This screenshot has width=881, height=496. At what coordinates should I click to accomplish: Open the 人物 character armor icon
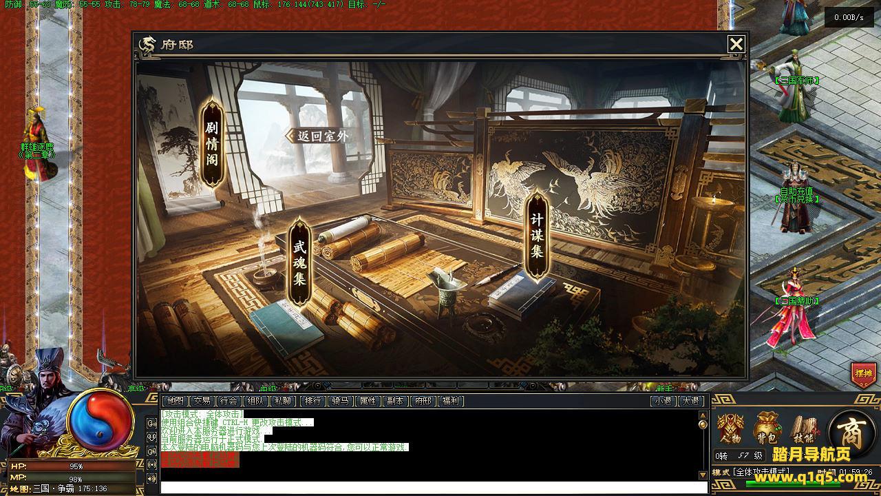[x=730, y=428]
